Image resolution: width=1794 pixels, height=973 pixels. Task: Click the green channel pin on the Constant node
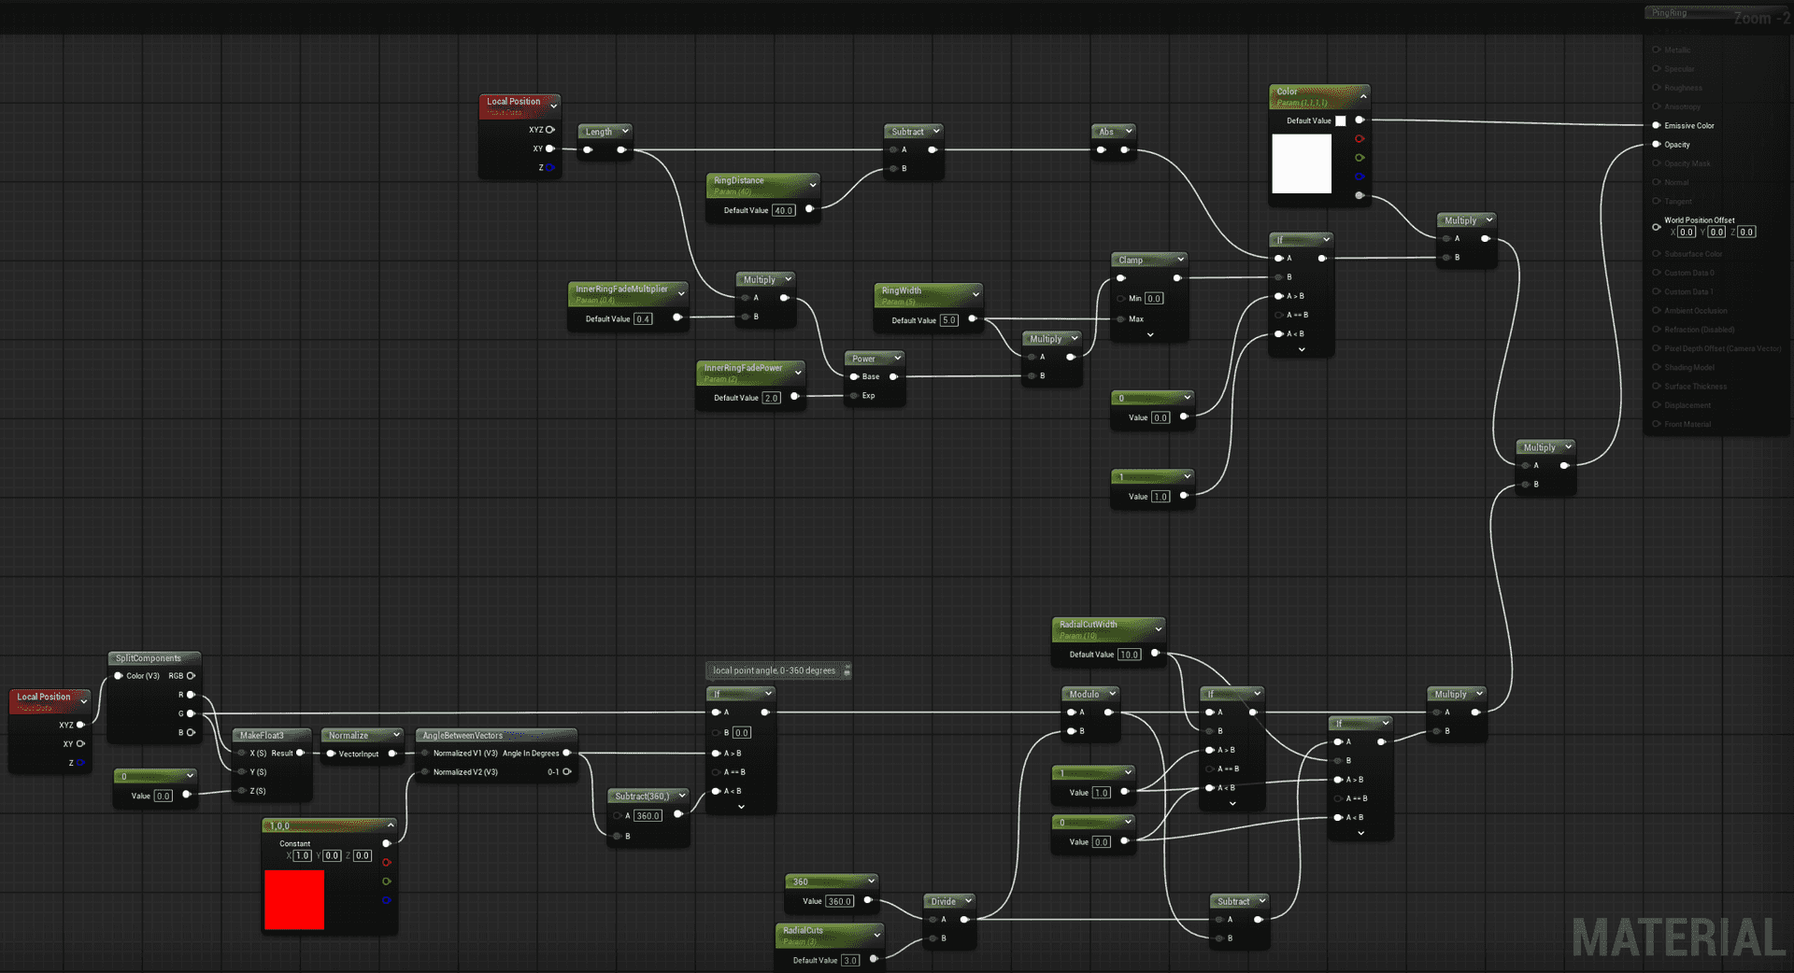387,881
